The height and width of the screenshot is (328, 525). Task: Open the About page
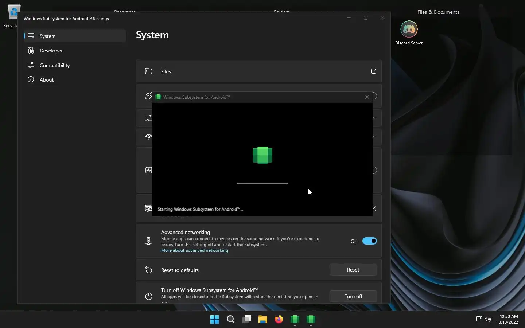pos(75,80)
